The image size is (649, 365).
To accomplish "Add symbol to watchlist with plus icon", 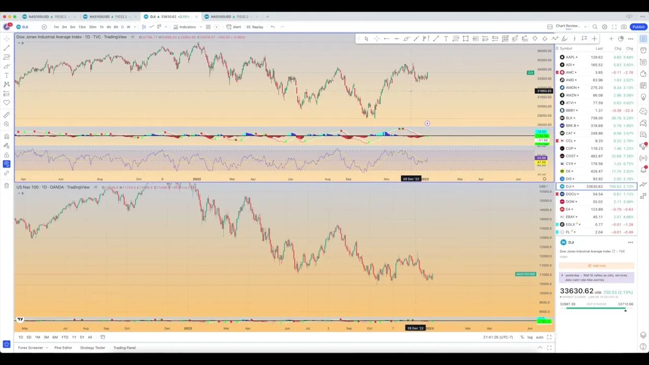I will (x=611, y=39).
